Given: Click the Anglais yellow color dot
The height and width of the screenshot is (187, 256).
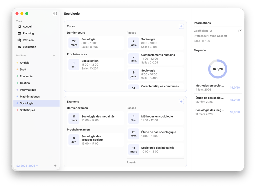Looking at the screenshot, I should 17,63.
